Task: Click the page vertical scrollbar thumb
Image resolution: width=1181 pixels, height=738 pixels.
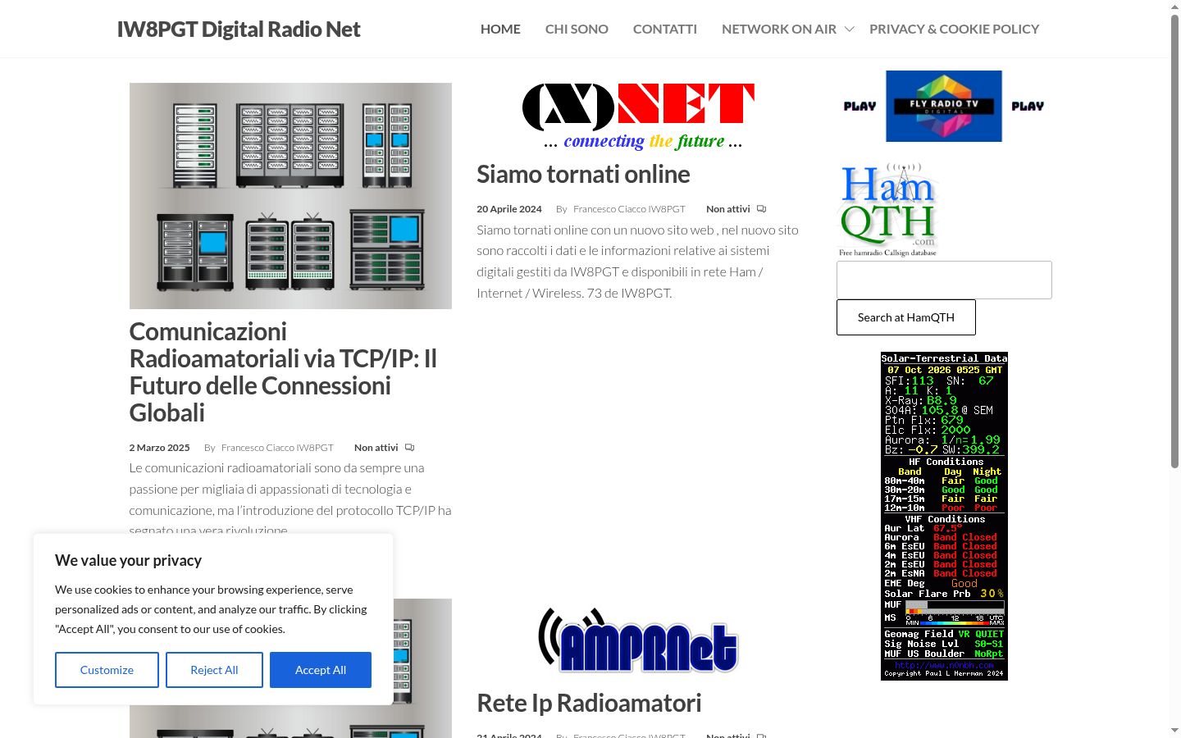Action: click(x=1174, y=242)
